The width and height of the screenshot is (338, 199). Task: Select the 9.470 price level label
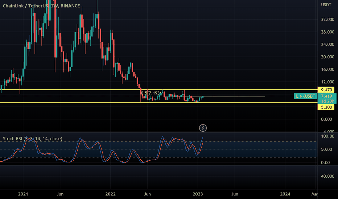326,90
